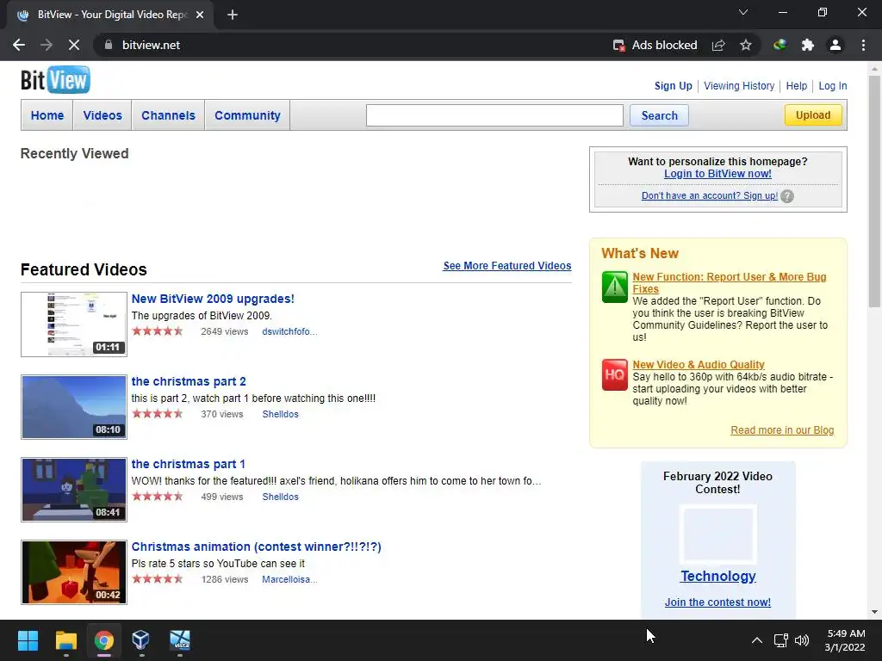Open the christmas part 1 thumbnail

click(x=74, y=490)
